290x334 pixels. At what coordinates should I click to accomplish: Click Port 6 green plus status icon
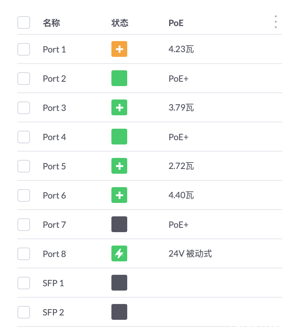[x=119, y=195]
